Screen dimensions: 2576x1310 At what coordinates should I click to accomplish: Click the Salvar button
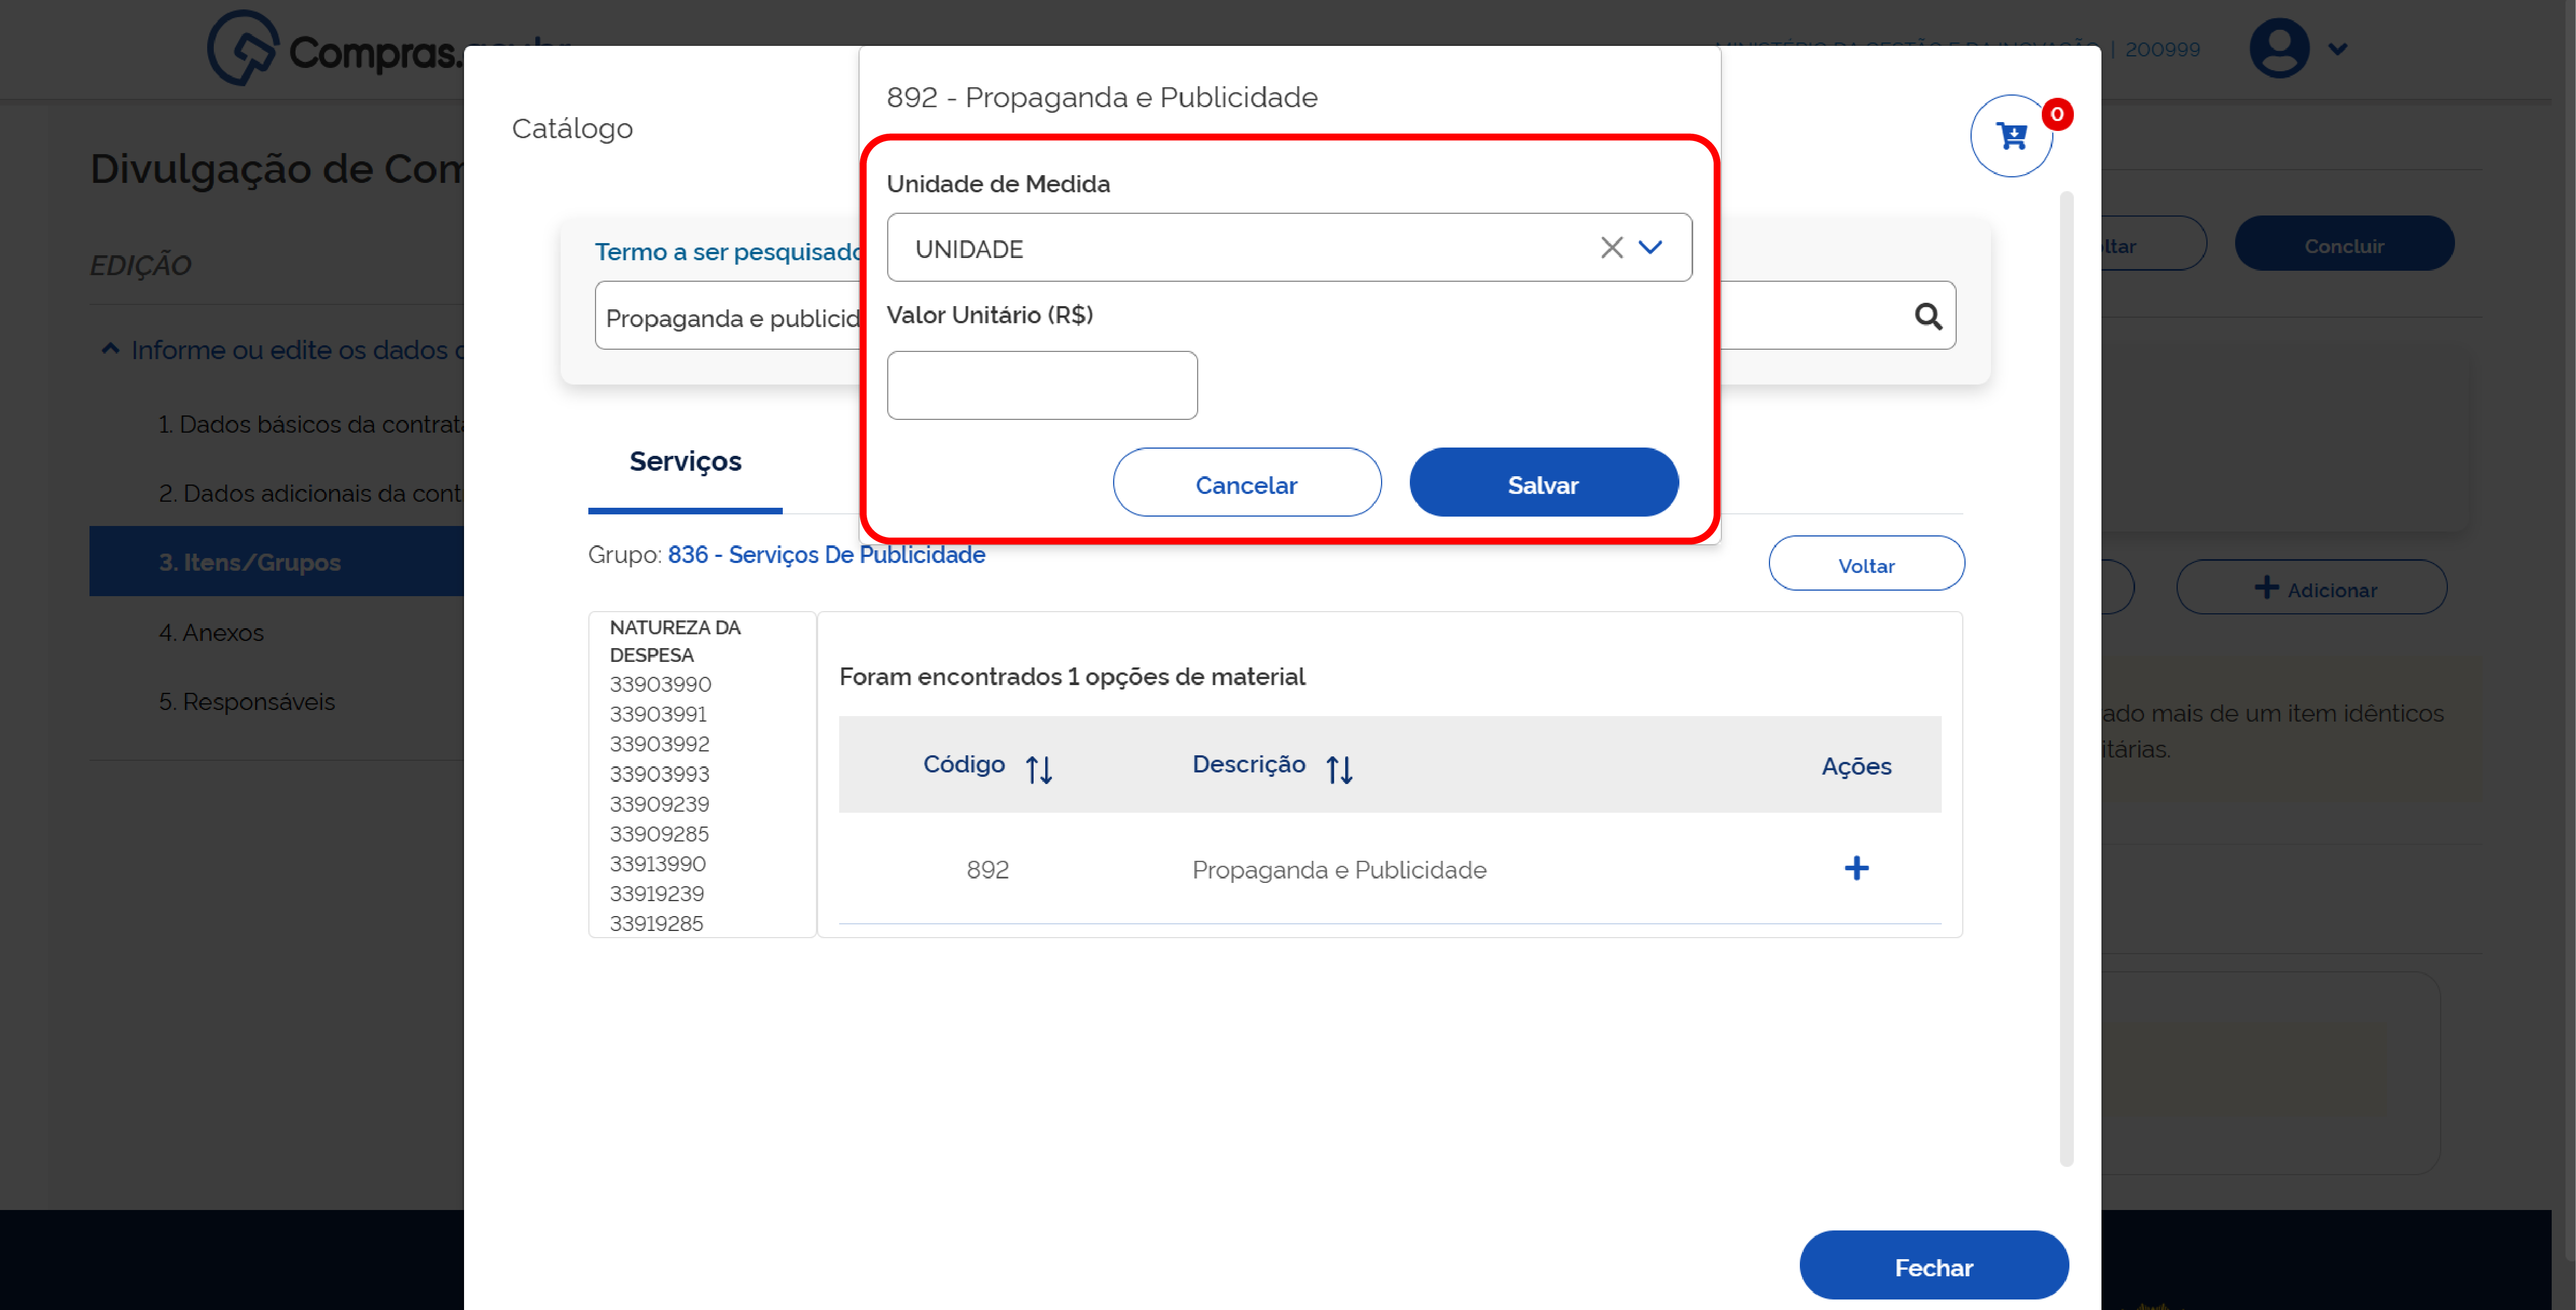click(x=1543, y=482)
